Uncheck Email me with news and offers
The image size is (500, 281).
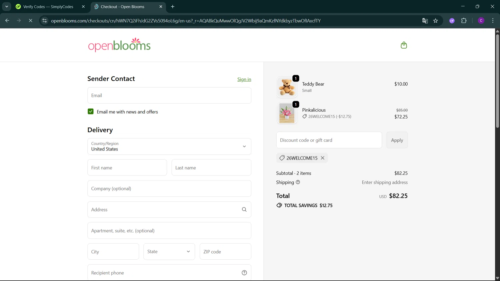[x=91, y=112]
